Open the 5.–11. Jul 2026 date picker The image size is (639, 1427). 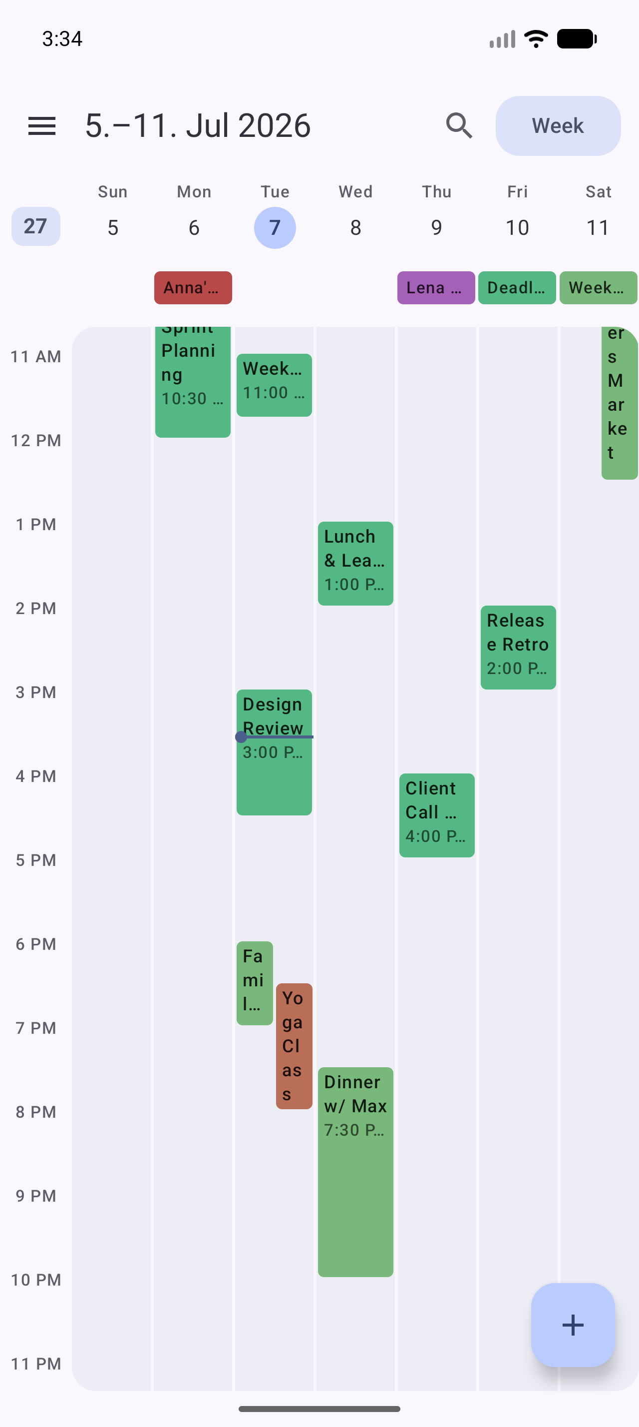[x=198, y=126]
